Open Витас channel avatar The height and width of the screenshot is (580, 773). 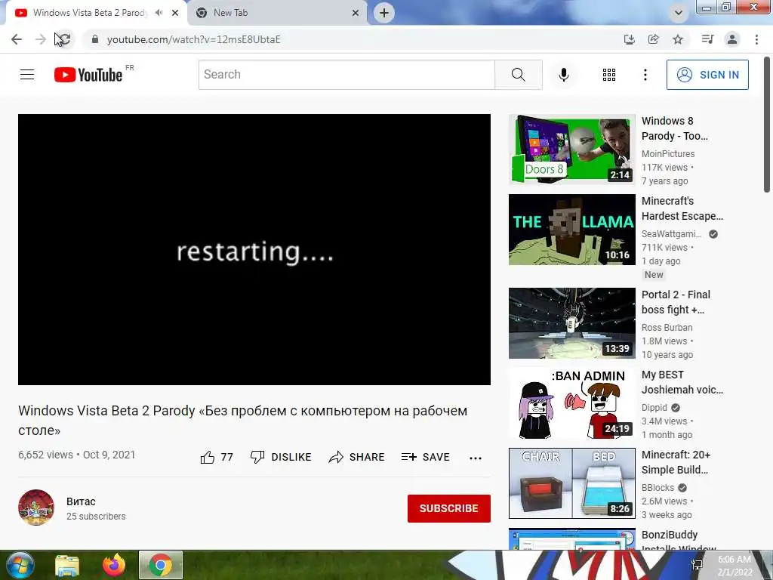click(36, 507)
